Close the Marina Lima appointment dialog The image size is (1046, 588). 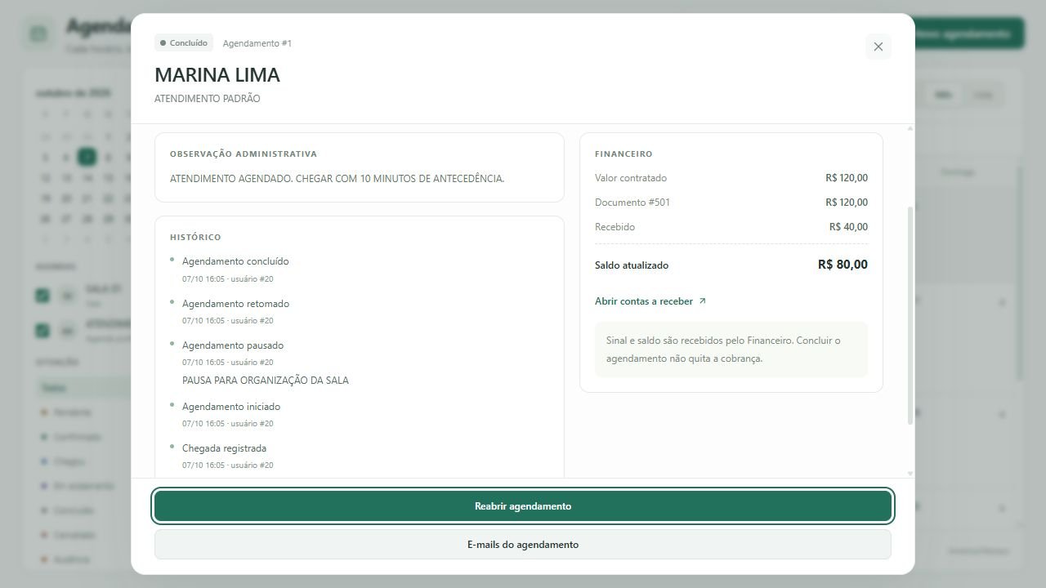[878, 47]
